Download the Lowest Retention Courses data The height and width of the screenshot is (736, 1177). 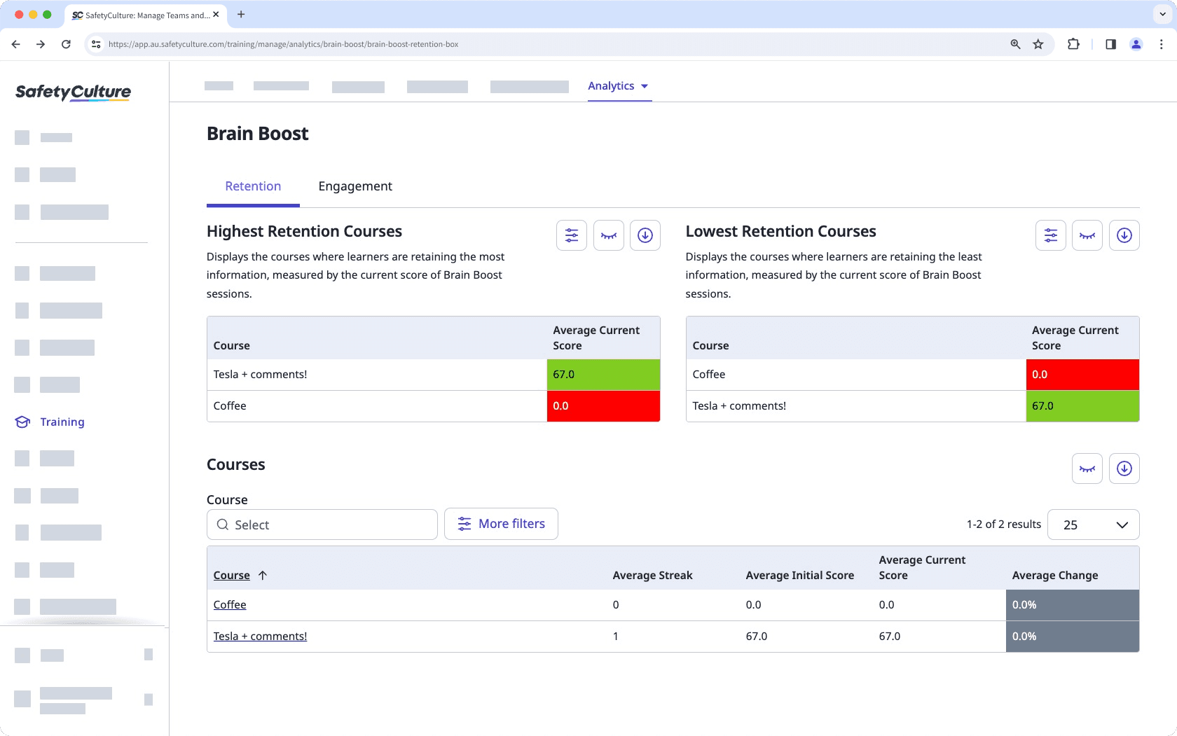(1124, 235)
